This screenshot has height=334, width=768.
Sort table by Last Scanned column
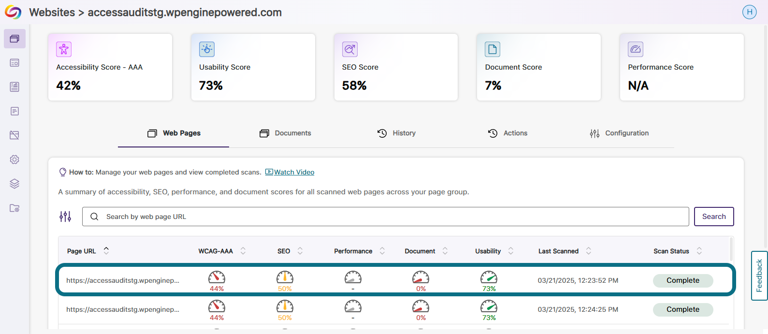click(x=589, y=251)
